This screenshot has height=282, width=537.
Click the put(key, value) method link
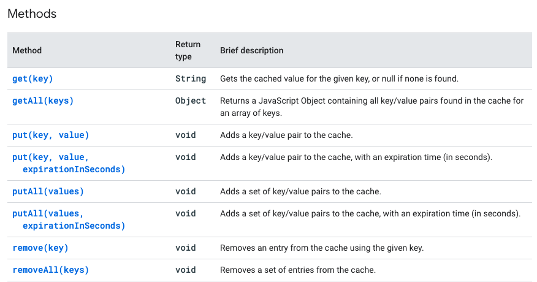click(51, 135)
